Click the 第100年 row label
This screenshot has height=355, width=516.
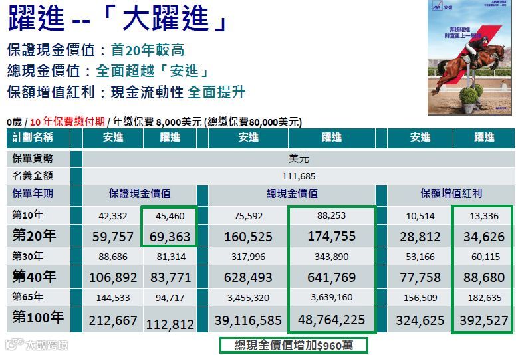point(38,318)
